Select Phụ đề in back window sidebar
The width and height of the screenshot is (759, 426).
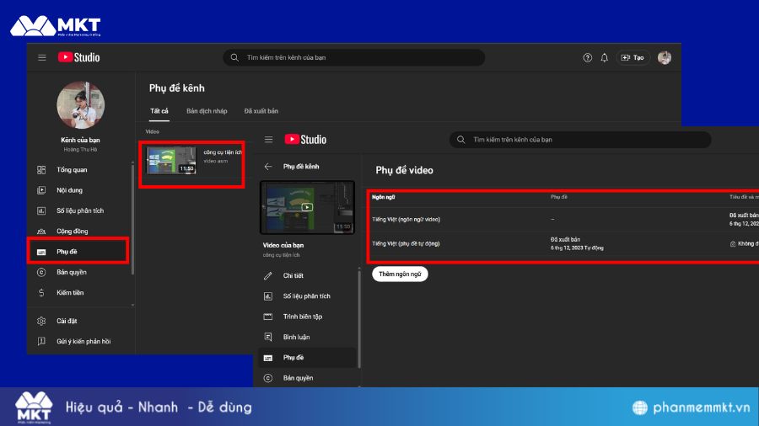click(78, 252)
